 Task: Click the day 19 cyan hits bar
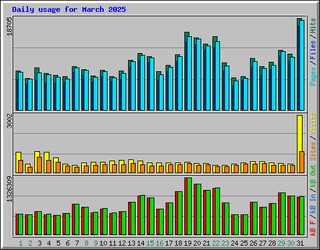click(189, 73)
